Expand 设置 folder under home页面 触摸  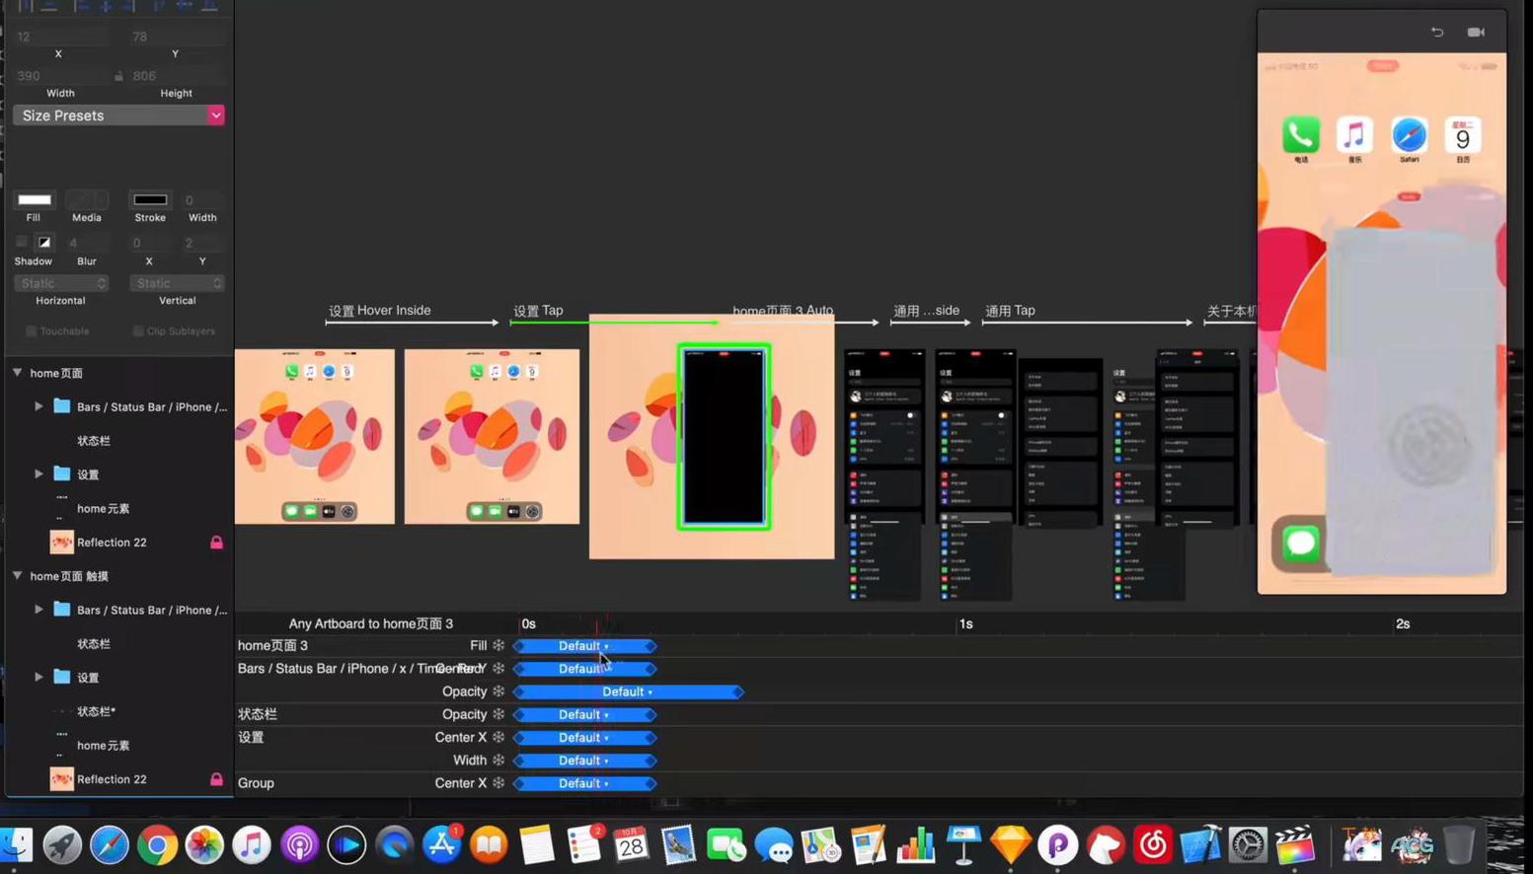click(38, 678)
